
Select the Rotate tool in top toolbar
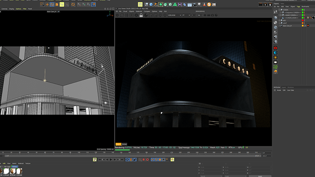[x=52, y=4]
